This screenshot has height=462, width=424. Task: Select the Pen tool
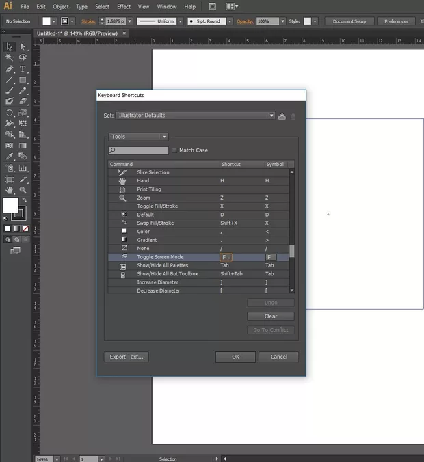tap(10, 69)
